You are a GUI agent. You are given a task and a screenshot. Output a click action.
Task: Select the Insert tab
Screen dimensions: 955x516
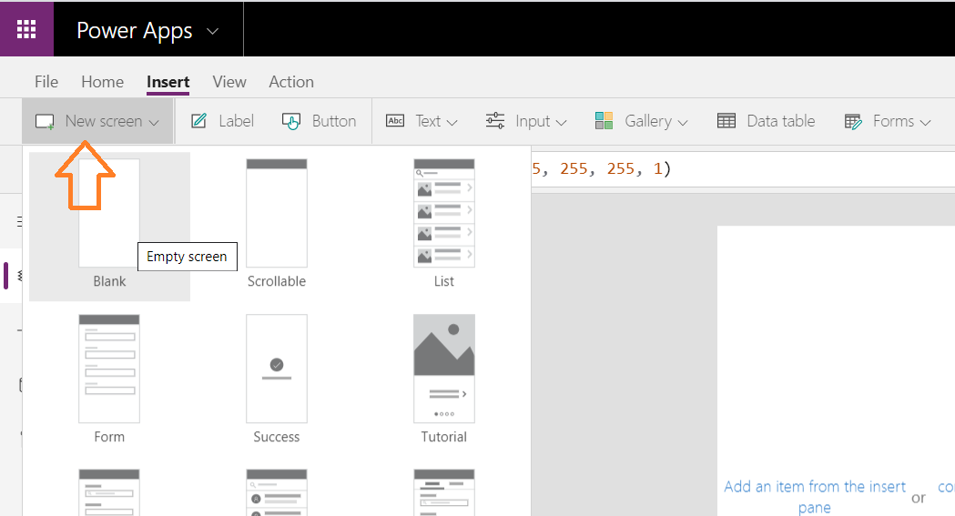[x=168, y=82]
